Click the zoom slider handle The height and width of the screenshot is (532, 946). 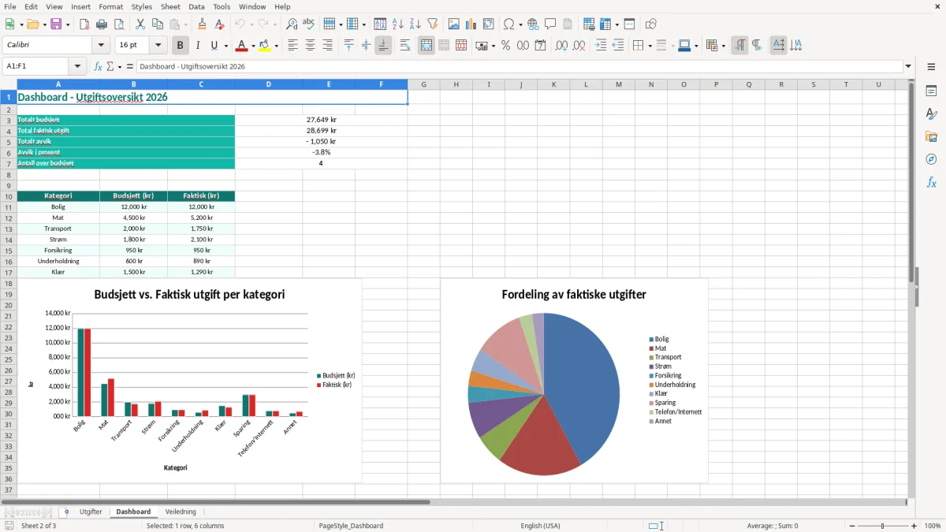click(882, 526)
